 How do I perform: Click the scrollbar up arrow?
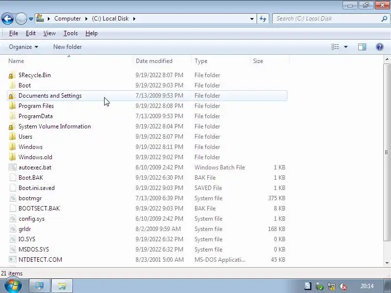coord(387,59)
